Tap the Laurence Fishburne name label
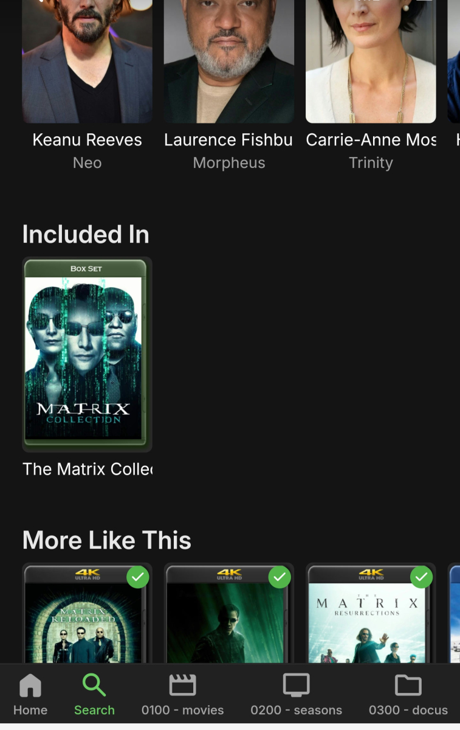The height and width of the screenshot is (730, 460). (x=229, y=140)
